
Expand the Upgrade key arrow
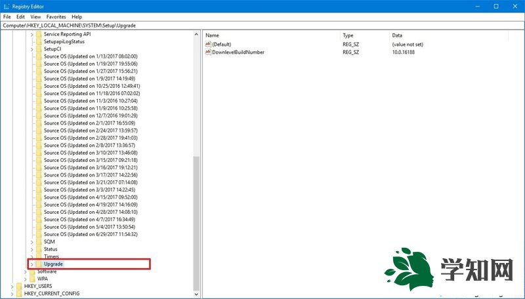[x=31, y=264]
